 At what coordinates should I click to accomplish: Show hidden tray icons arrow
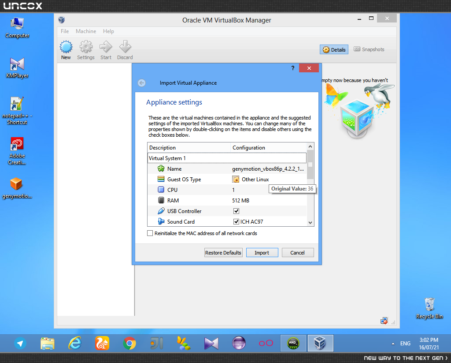pyautogui.click(x=393, y=344)
